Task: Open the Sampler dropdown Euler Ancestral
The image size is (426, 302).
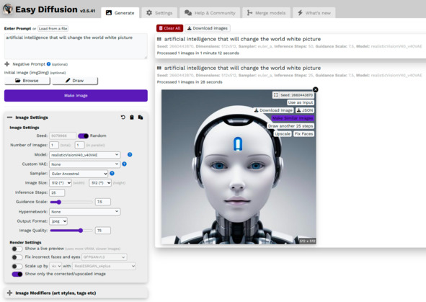Action: coord(79,174)
